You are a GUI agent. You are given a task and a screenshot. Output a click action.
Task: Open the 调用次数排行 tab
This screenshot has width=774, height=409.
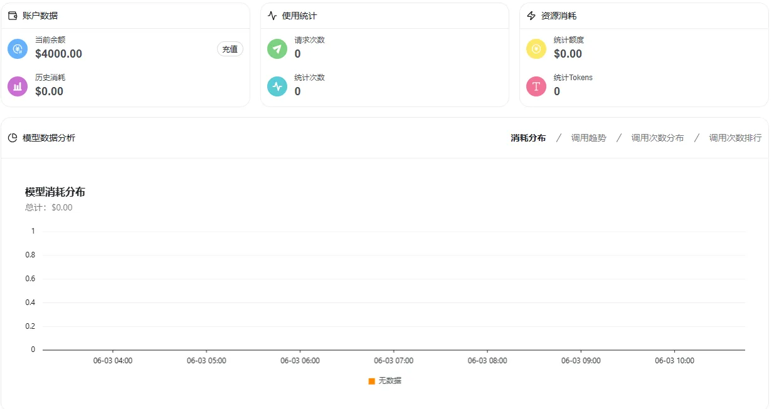tap(735, 138)
